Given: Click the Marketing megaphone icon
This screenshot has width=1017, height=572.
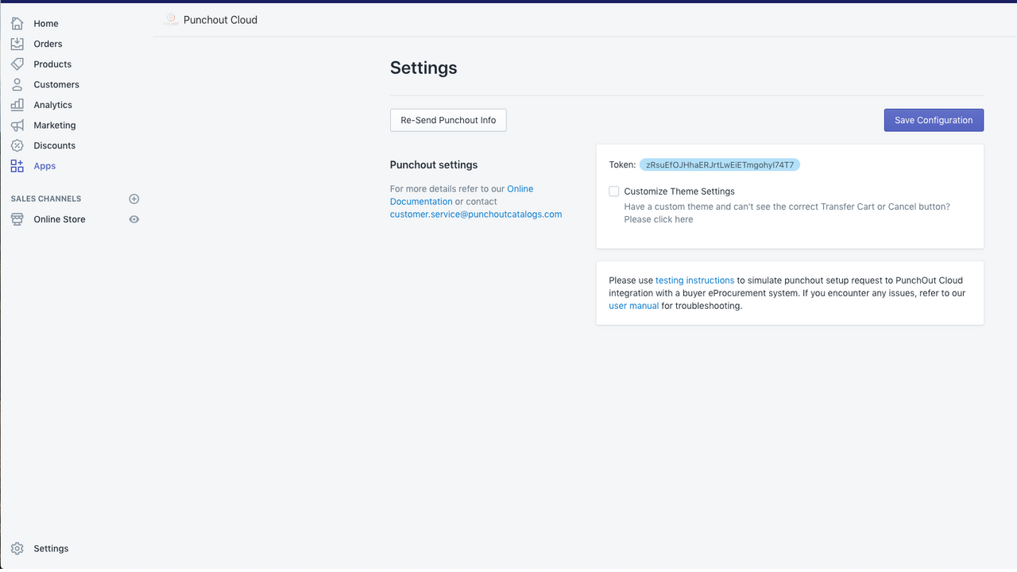Looking at the screenshot, I should 17,125.
